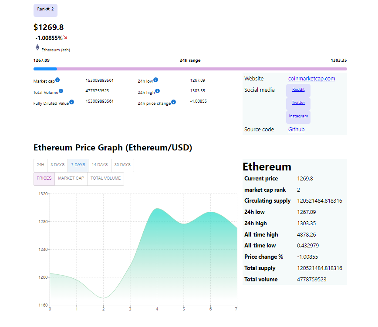Click the 24h range center label
This screenshot has width=378, height=327.
tap(190, 60)
